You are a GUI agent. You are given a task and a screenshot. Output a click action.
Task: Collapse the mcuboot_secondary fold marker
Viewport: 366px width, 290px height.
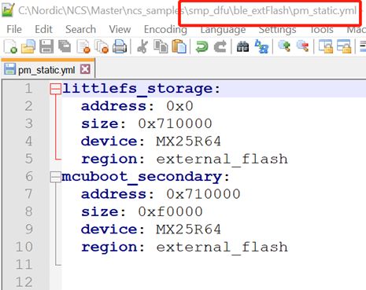coord(55,177)
